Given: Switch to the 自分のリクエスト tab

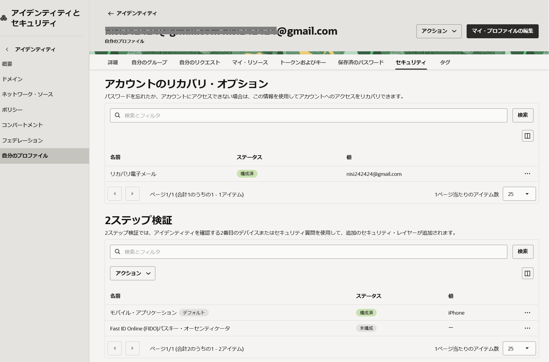Looking at the screenshot, I should coord(199,62).
